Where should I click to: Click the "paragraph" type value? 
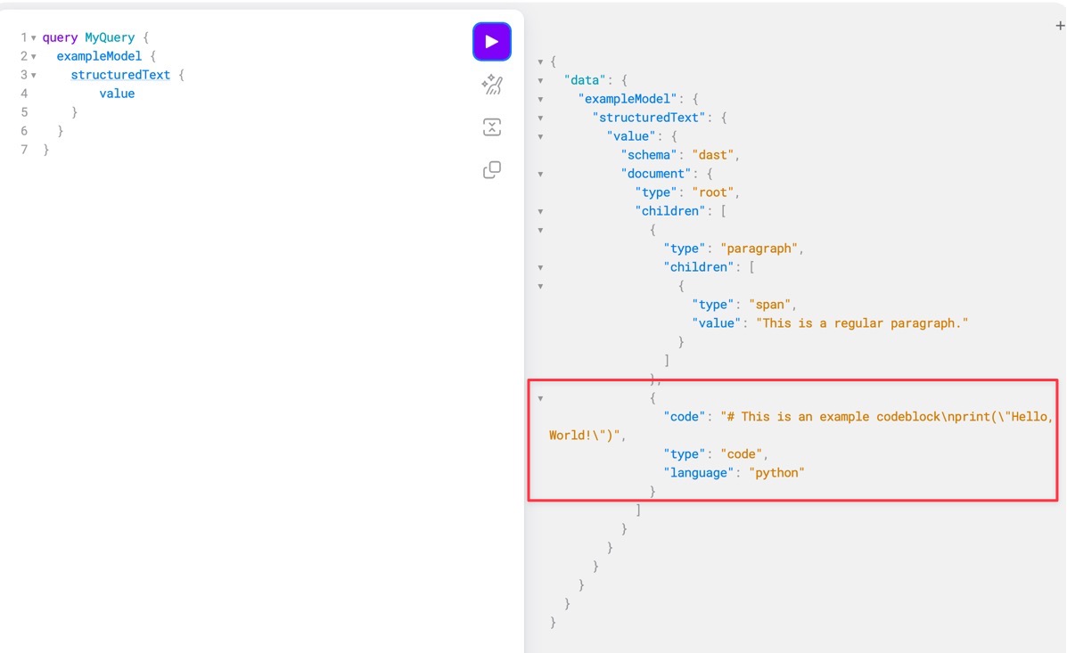(x=759, y=249)
